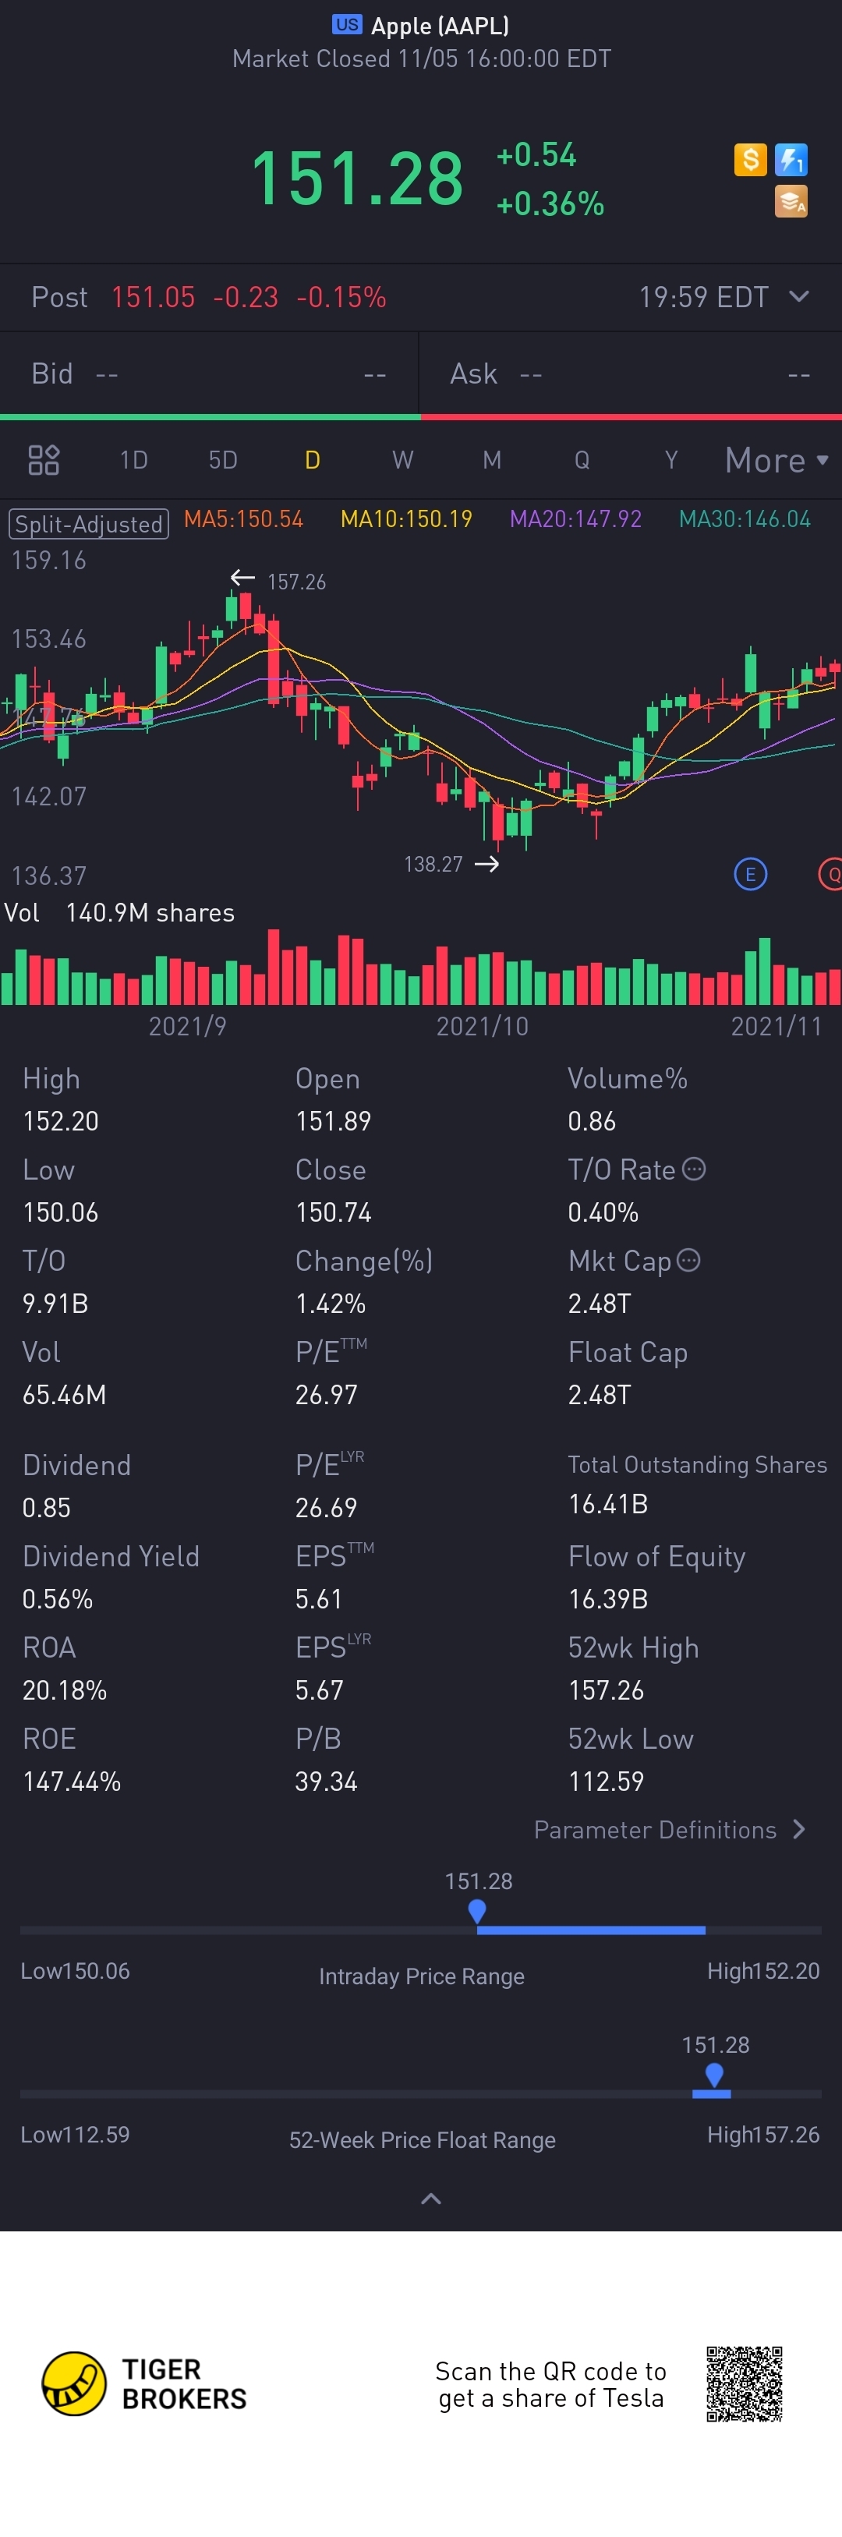Open Parameter Definitions link
Screen dimensions: 842x2537
pyautogui.click(x=670, y=1830)
